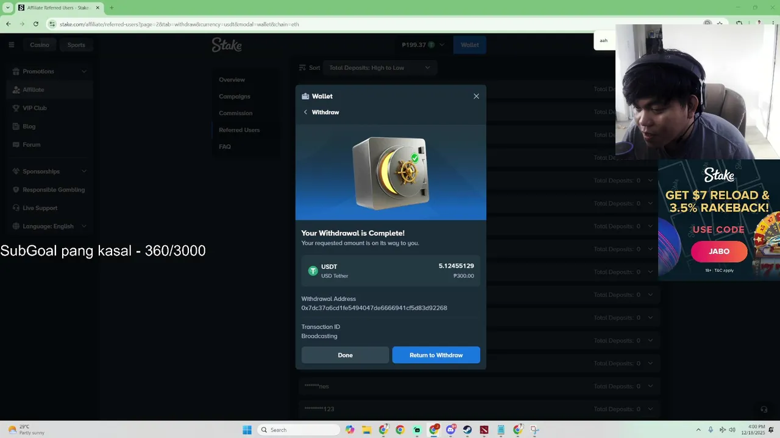Click the safe vault illustration

391,173
